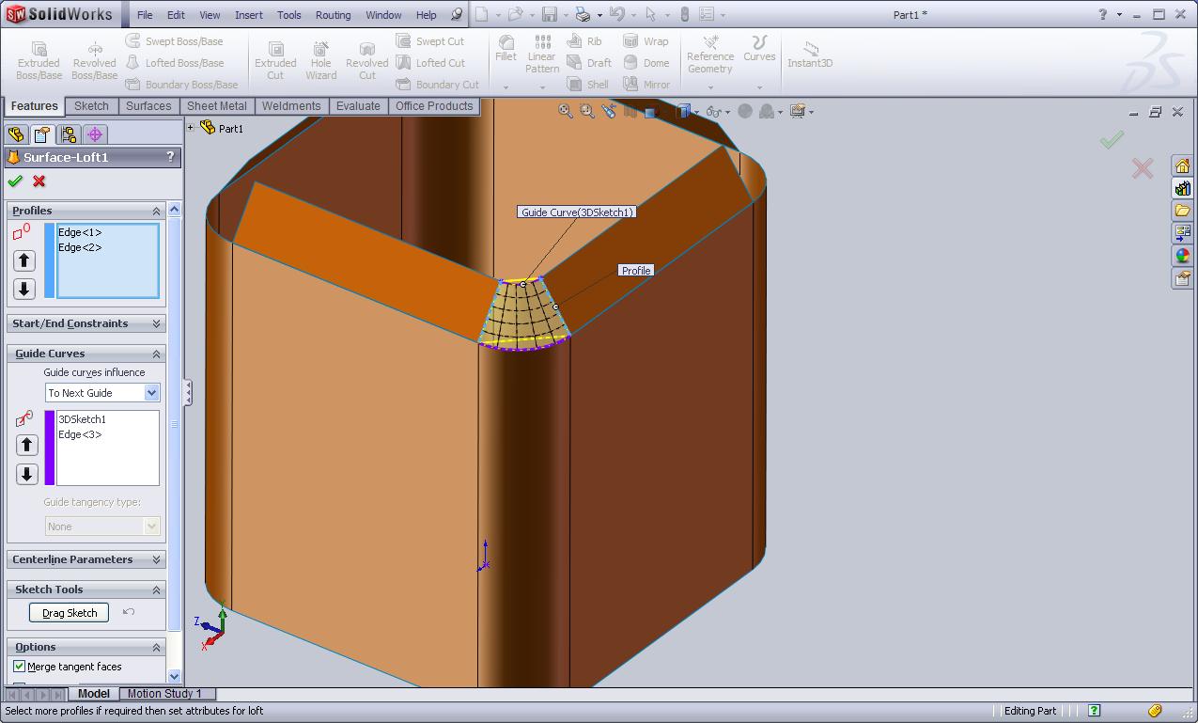
Task: Open the Edit menu
Action: pos(176,15)
